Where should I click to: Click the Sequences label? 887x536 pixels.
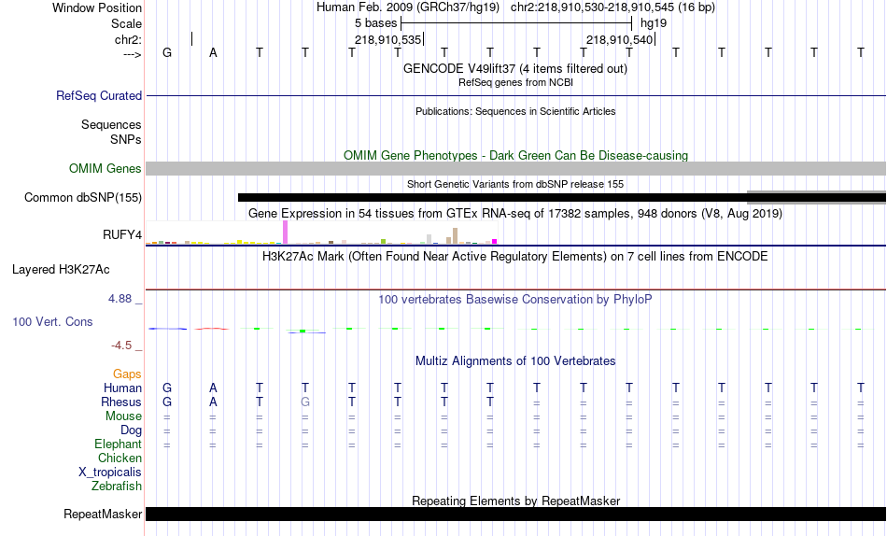[111, 124]
